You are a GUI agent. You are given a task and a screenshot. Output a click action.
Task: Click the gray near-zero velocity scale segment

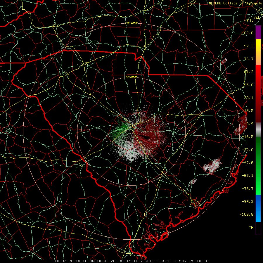[x=258, y=130]
